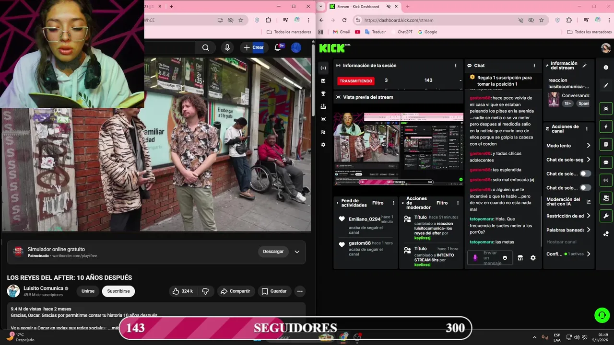Click the green support headset button
The width and height of the screenshot is (614, 345).
tap(602, 315)
